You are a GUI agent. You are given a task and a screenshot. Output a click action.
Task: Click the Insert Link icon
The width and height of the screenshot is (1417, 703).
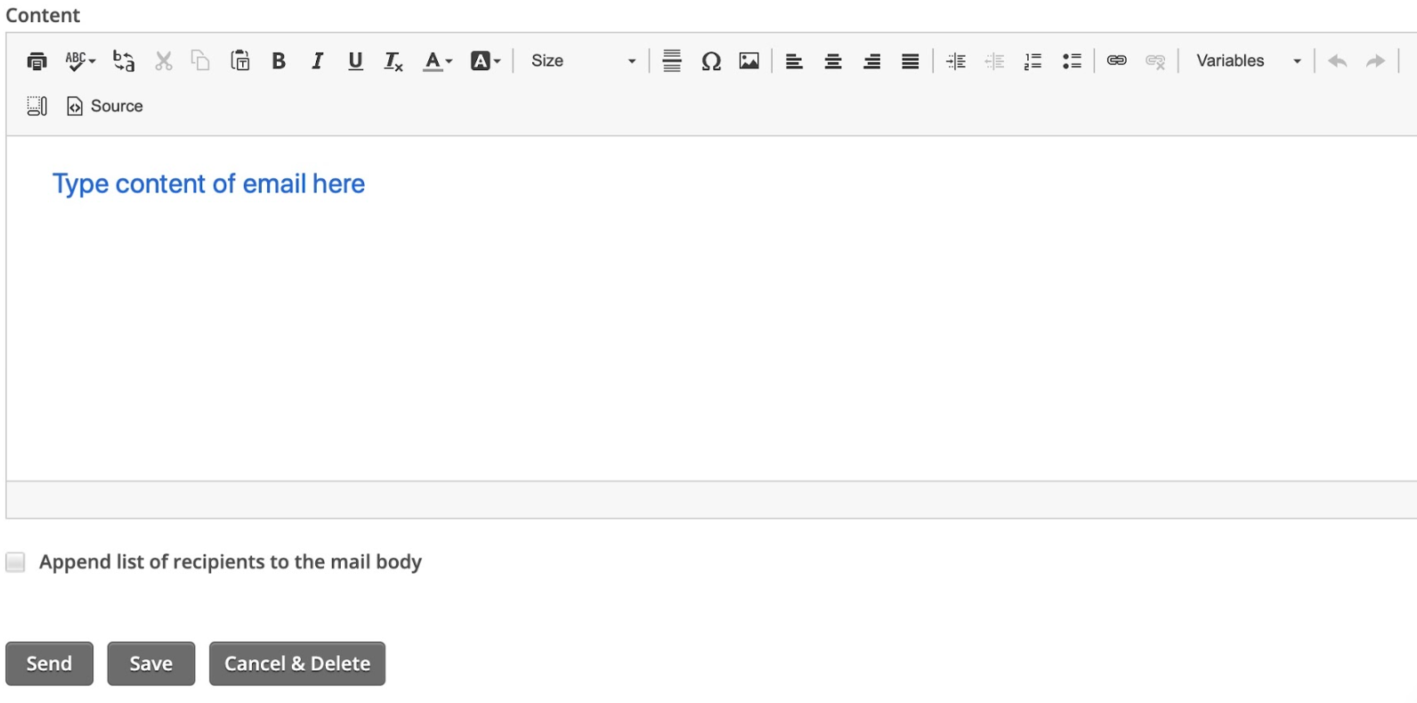click(x=1116, y=61)
